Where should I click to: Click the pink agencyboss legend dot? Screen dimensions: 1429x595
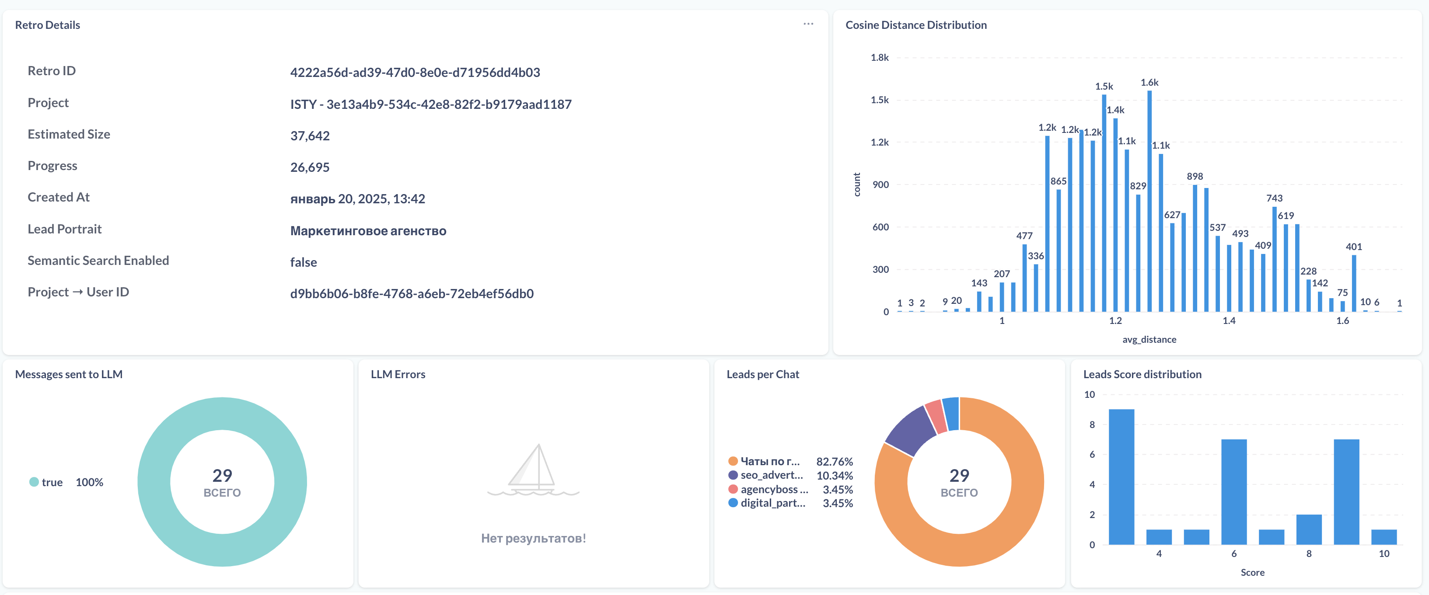733,489
